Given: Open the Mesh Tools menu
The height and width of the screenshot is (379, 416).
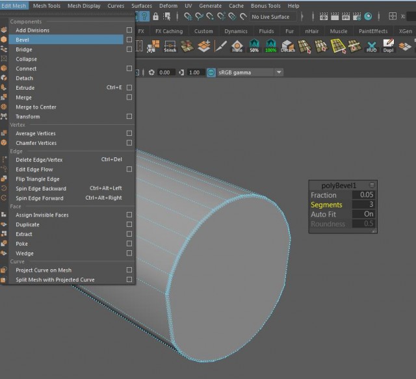Looking at the screenshot, I should pyautogui.click(x=47, y=6).
